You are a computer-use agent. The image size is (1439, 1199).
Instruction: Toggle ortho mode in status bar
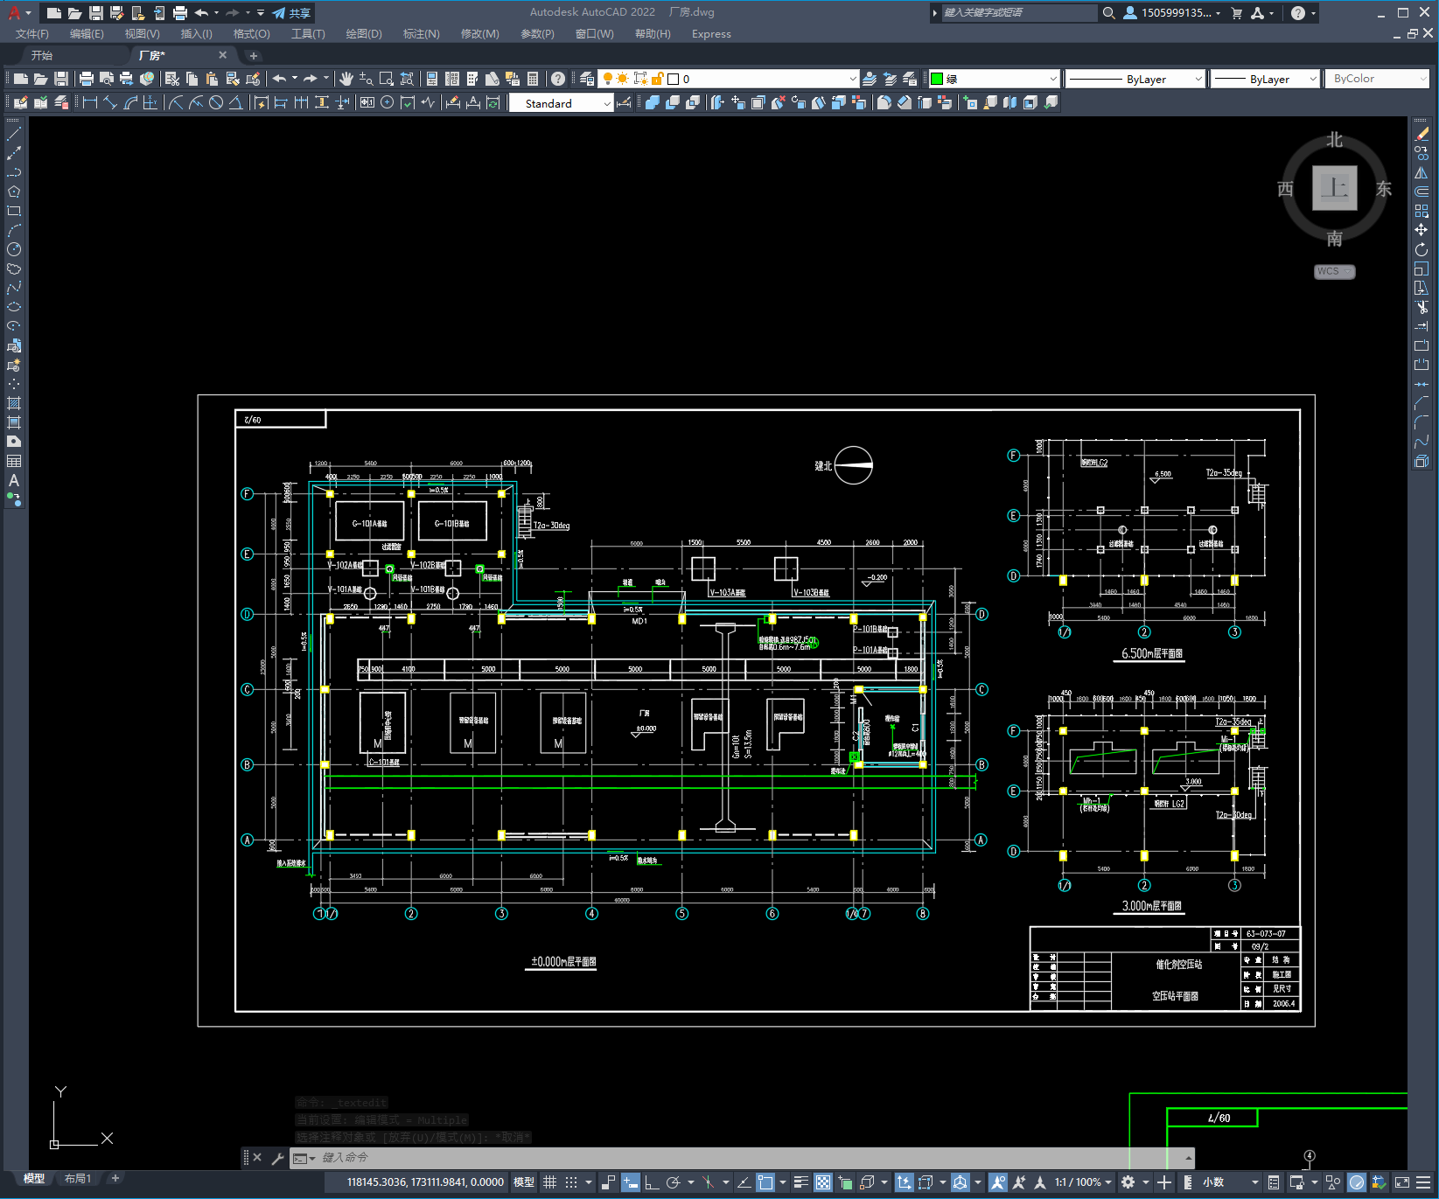pos(652,1182)
